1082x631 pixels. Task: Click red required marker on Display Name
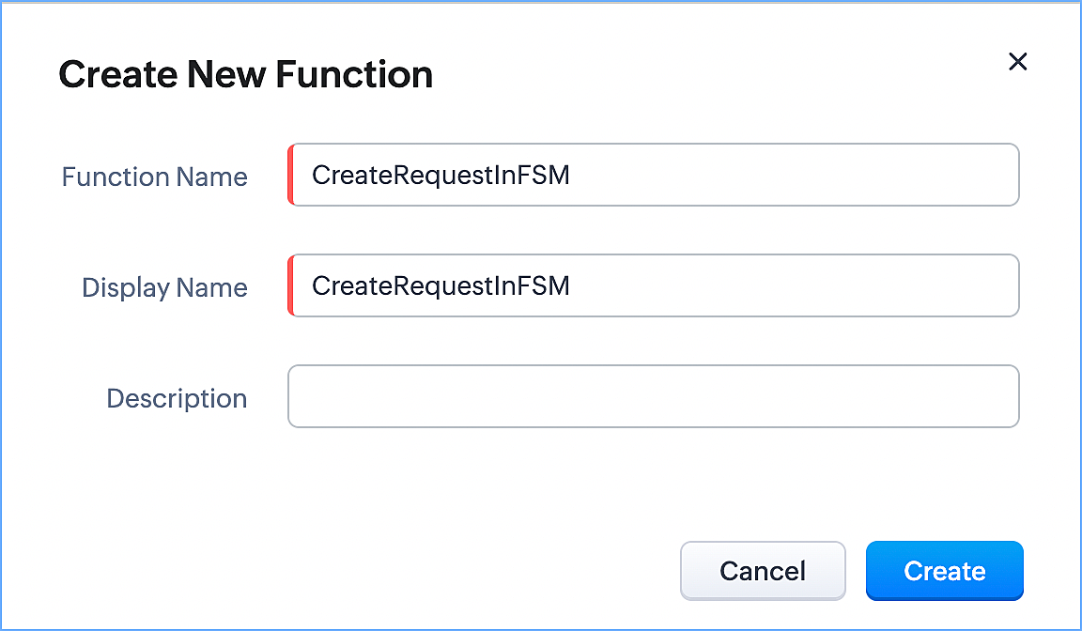coord(290,285)
